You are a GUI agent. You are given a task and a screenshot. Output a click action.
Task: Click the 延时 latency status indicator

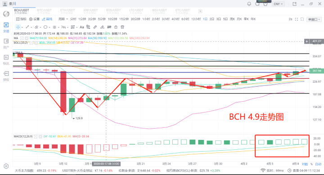click(272, 171)
